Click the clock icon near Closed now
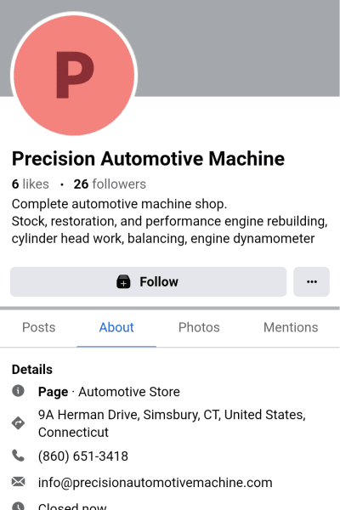The width and height of the screenshot is (340, 510). (x=18, y=506)
